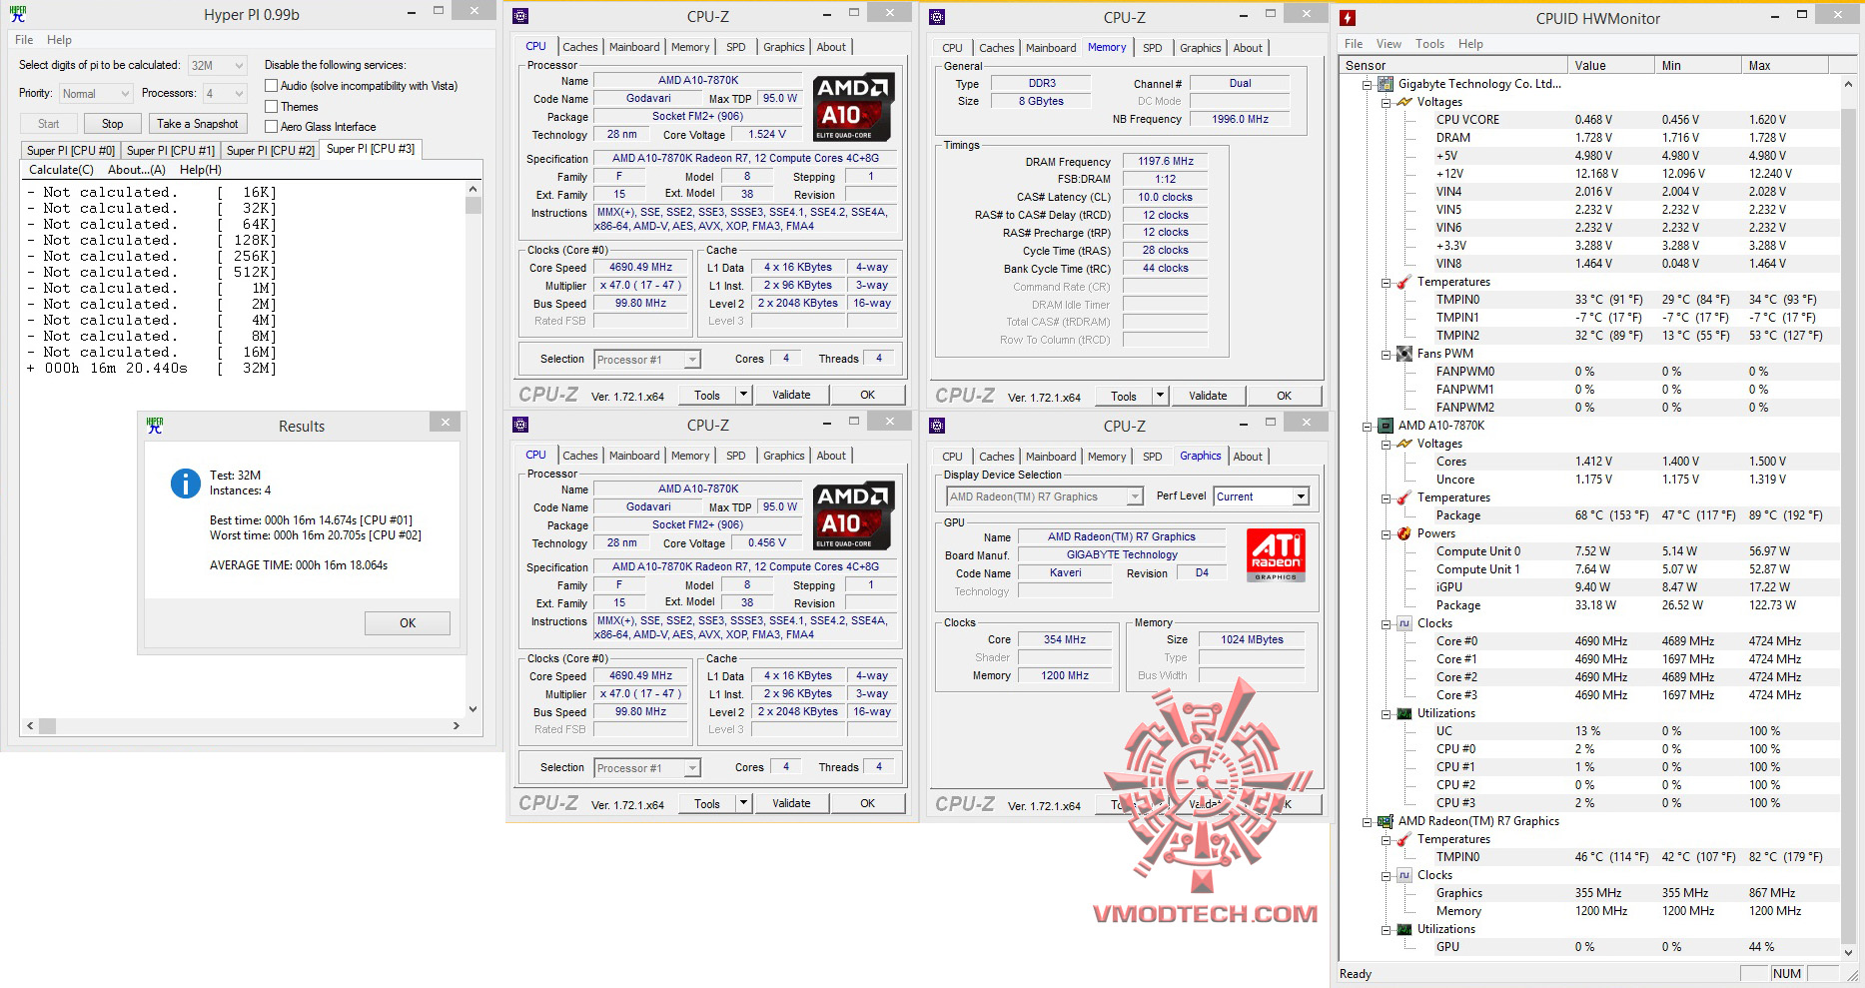The image size is (1865, 988).
Task: Click the Voltages icon under Gigabyte Technology
Action: (x=1403, y=102)
